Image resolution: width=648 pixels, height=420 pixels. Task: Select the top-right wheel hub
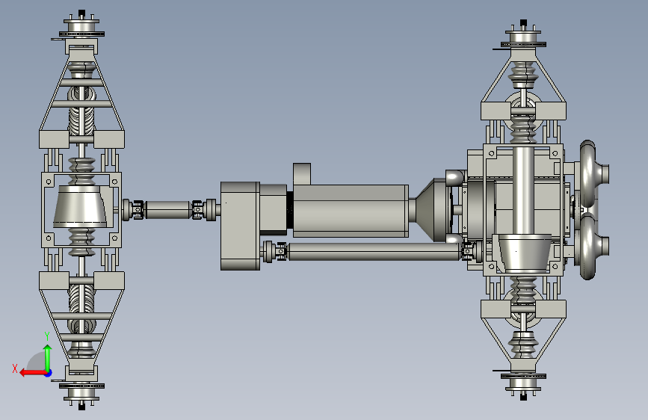click(x=523, y=37)
